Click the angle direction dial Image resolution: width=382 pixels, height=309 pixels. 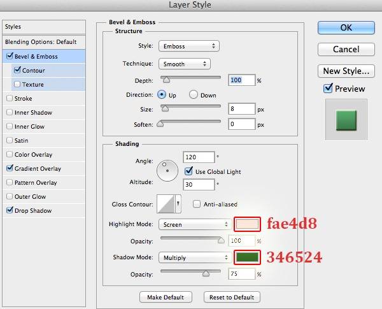click(167, 171)
